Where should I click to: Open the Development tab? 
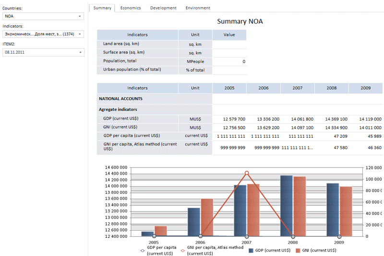163,8
